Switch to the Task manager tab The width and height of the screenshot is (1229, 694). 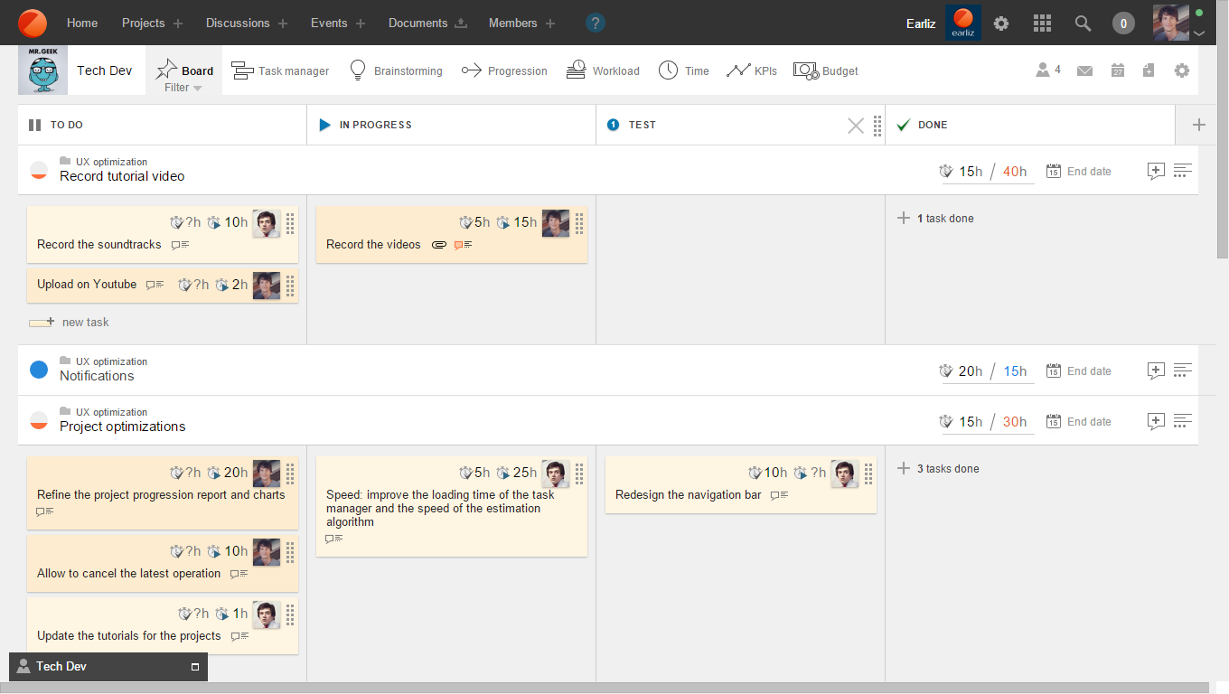(x=280, y=70)
